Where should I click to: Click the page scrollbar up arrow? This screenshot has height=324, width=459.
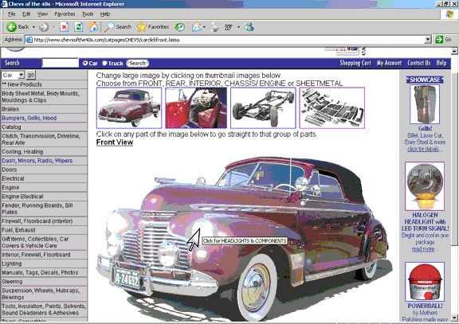pos(454,52)
